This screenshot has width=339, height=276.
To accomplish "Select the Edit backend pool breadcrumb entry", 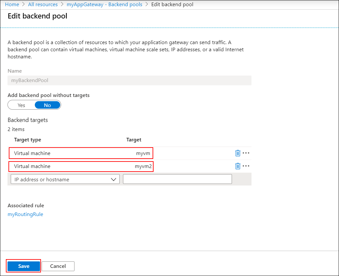I will 172,4.
